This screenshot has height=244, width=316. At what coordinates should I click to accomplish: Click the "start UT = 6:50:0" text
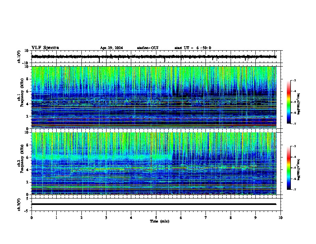[x=193, y=48]
